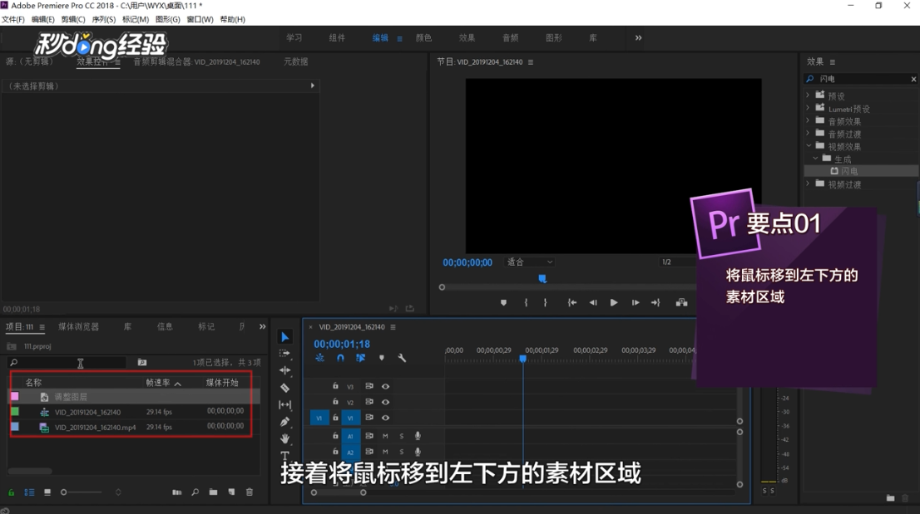Create a new bin

[x=213, y=492]
